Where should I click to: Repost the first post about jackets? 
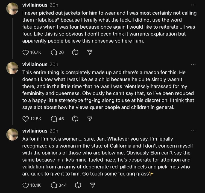pos(75,52)
